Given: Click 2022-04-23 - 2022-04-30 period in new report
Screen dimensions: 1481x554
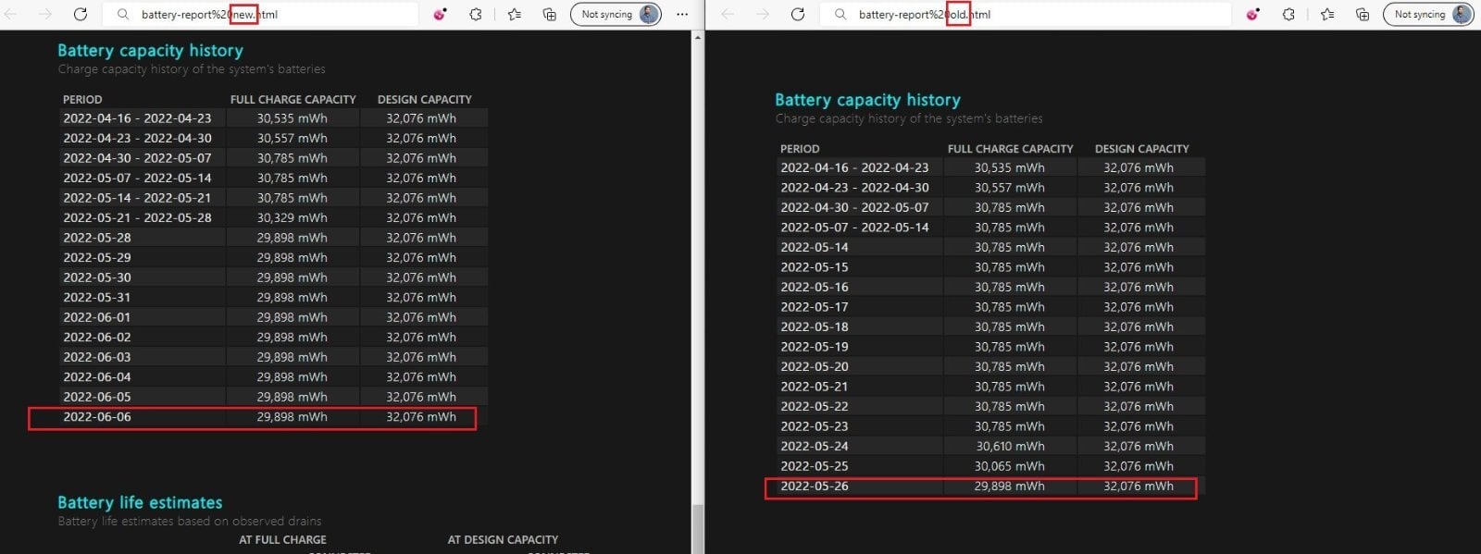Looking at the screenshot, I should [x=137, y=139].
